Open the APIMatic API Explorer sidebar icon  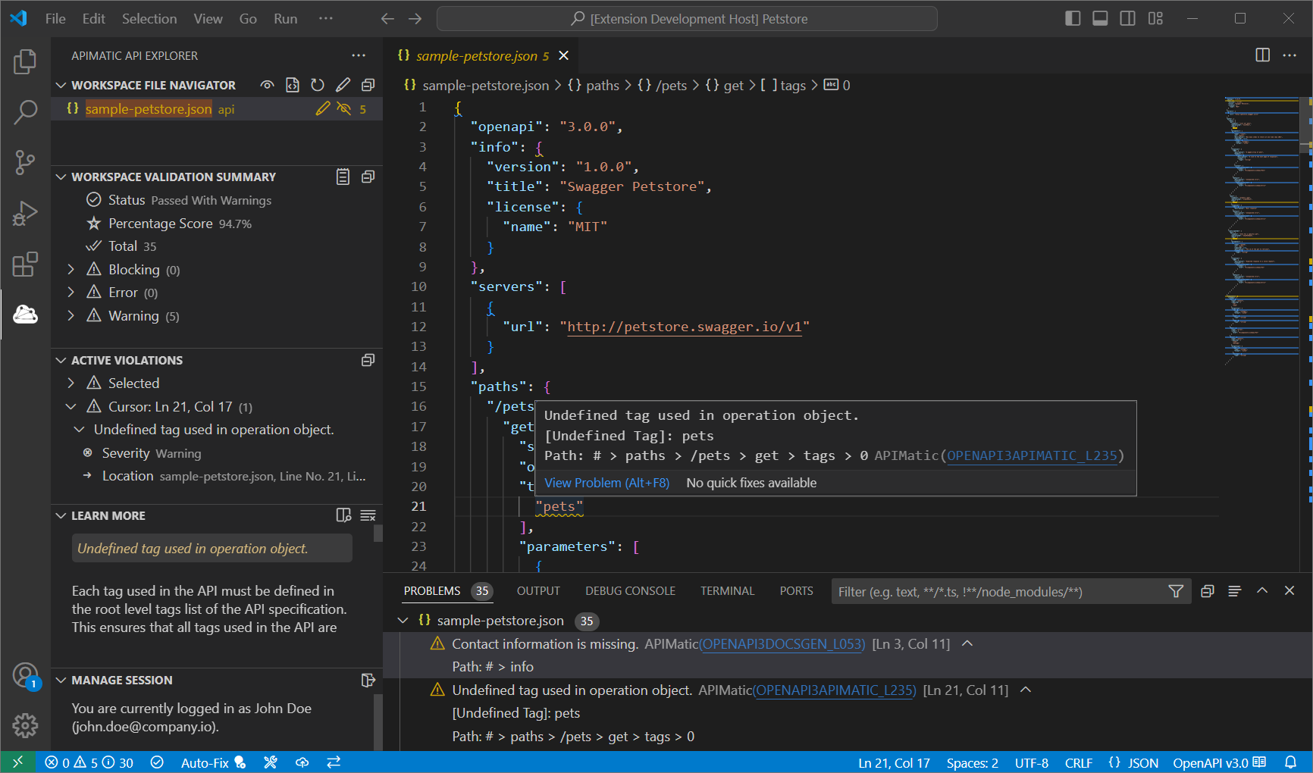pyautogui.click(x=25, y=314)
